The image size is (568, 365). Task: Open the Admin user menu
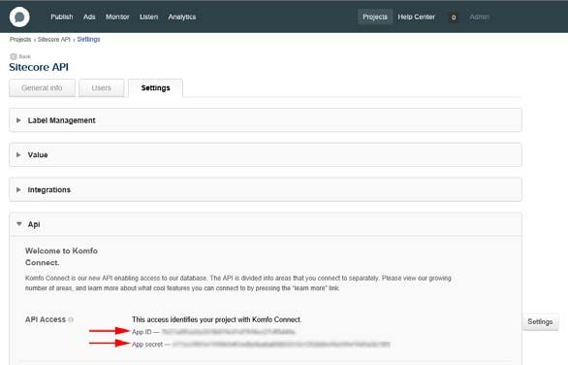[x=479, y=17]
